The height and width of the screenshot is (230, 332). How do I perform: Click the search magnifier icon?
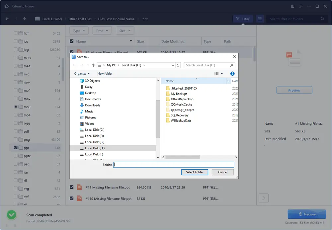[x=322, y=19]
